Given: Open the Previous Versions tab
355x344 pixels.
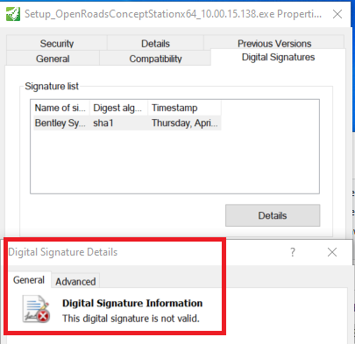Looking at the screenshot, I should tap(274, 43).
